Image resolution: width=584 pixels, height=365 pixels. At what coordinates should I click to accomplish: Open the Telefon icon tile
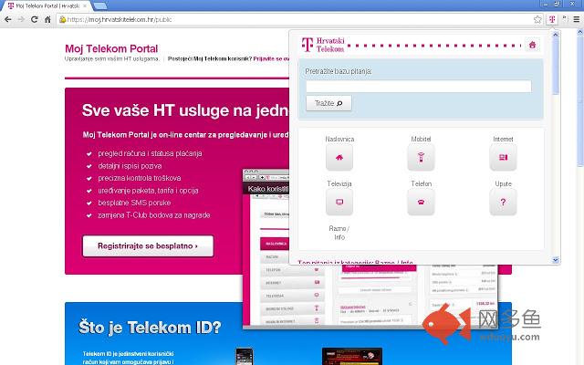pyautogui.click(x=421, y=202)
